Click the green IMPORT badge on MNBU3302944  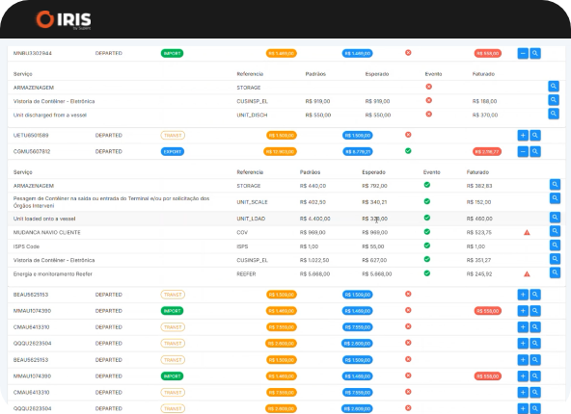point(173,53)
